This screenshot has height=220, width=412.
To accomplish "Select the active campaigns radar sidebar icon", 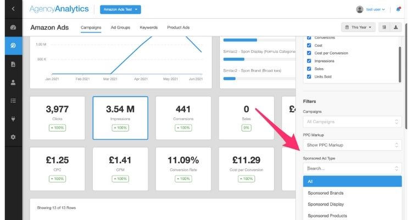I will 13,46.
